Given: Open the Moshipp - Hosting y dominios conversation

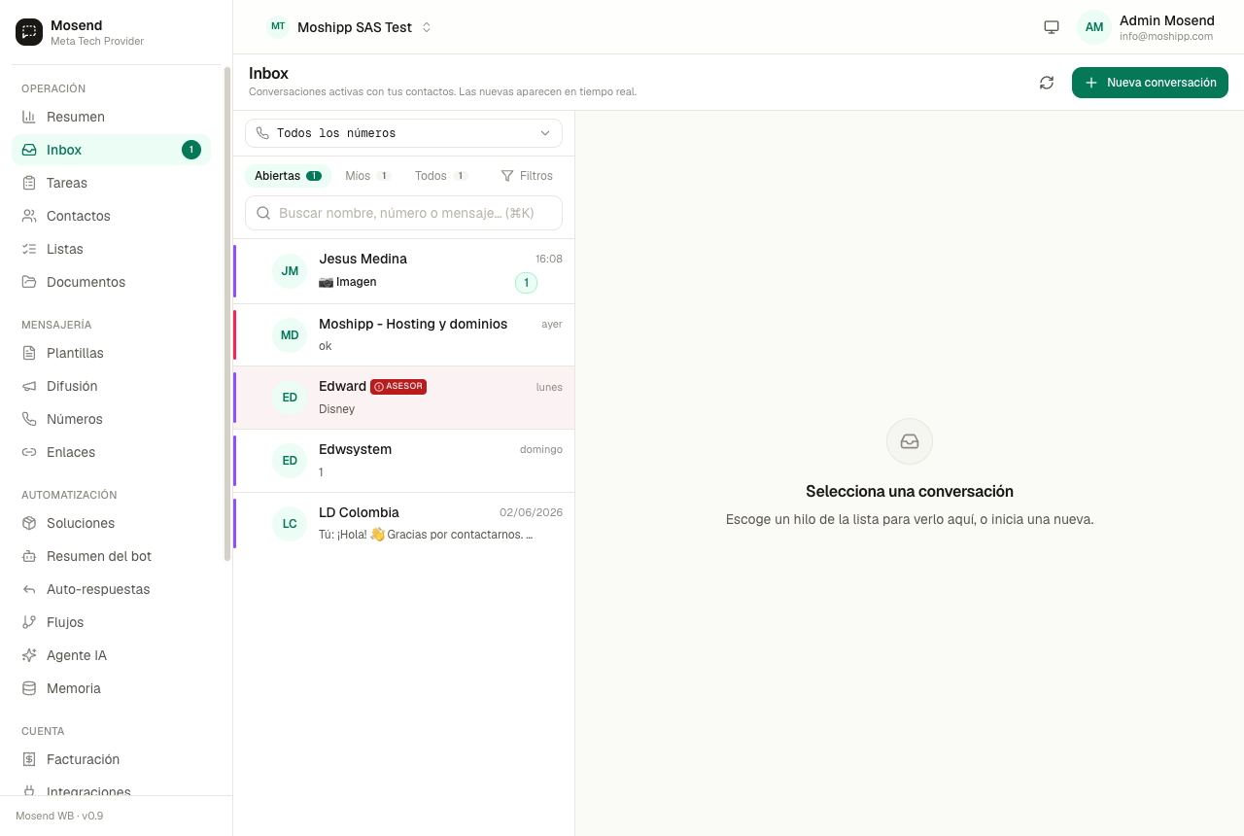Looking at the screenshot, I should [404, 335].
